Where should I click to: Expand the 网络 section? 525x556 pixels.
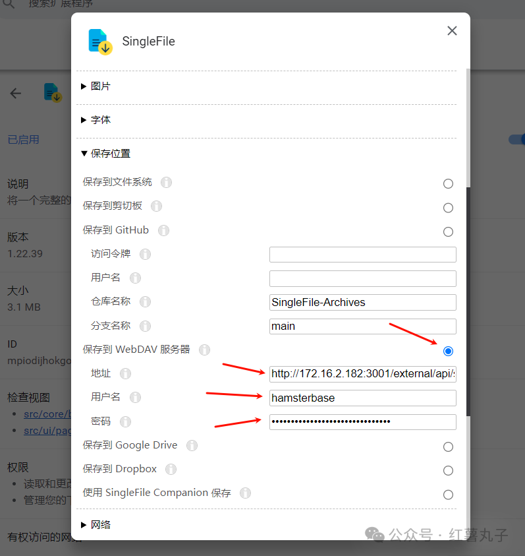point(96,524)
